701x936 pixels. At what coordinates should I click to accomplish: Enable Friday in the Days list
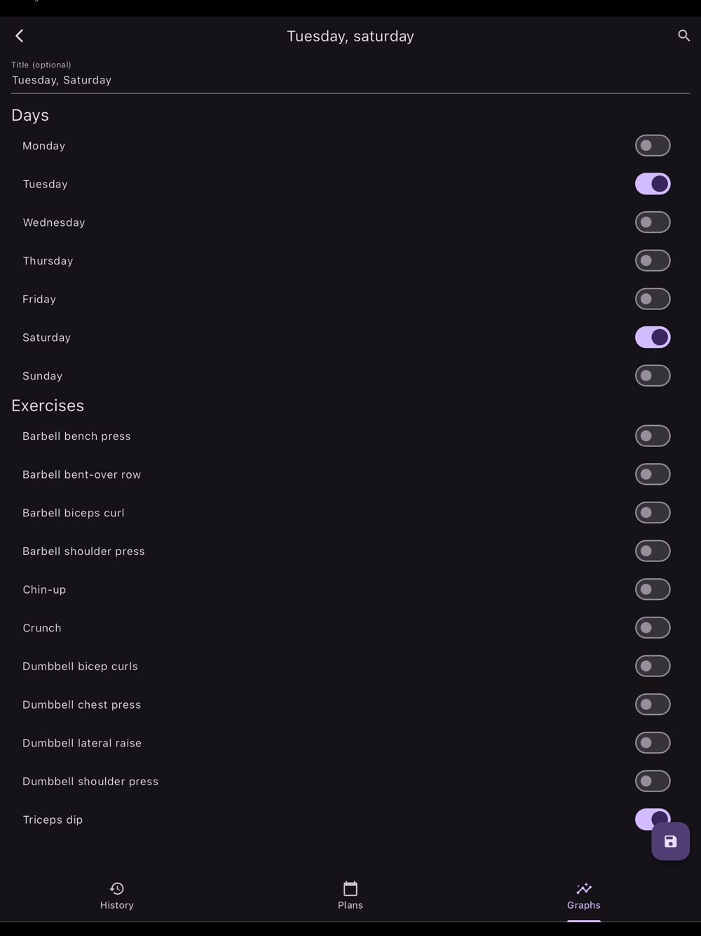click(x=653, y=299)
